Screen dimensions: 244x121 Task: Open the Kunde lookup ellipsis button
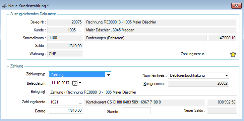point(80,30)
